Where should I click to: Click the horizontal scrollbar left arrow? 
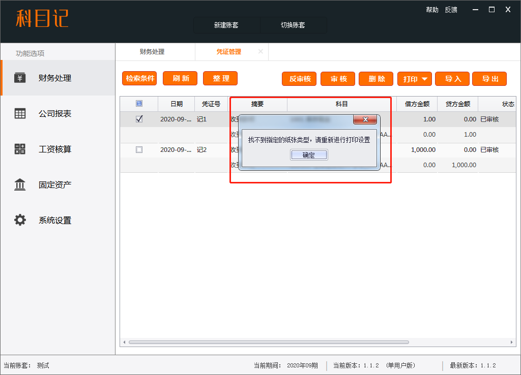point(124,342)
